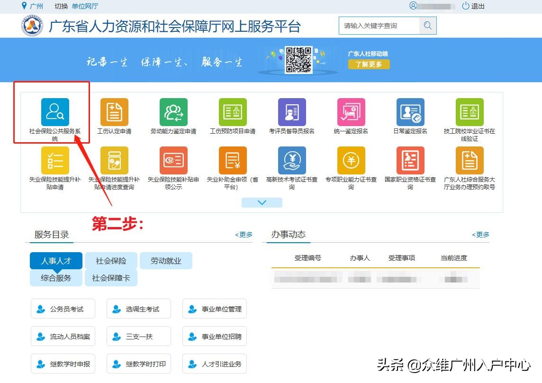
Task: Type in the 请输入关键字查询 search field
Action: click(x=379, y=26)
